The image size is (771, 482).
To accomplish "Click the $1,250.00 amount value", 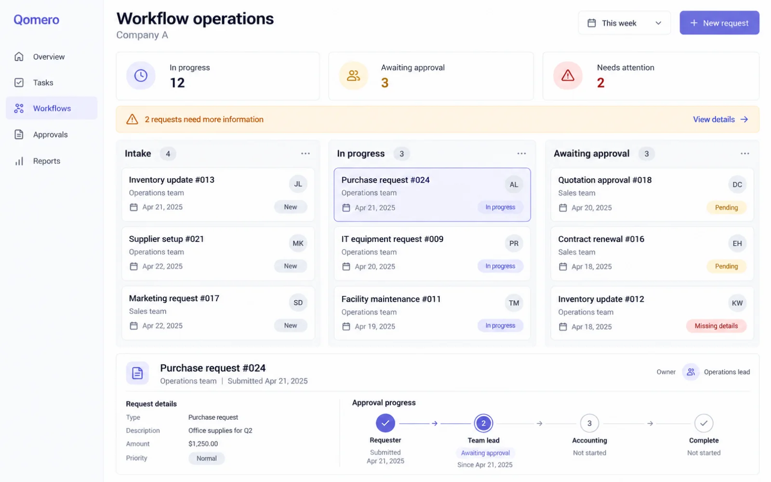I will point(203,444).
